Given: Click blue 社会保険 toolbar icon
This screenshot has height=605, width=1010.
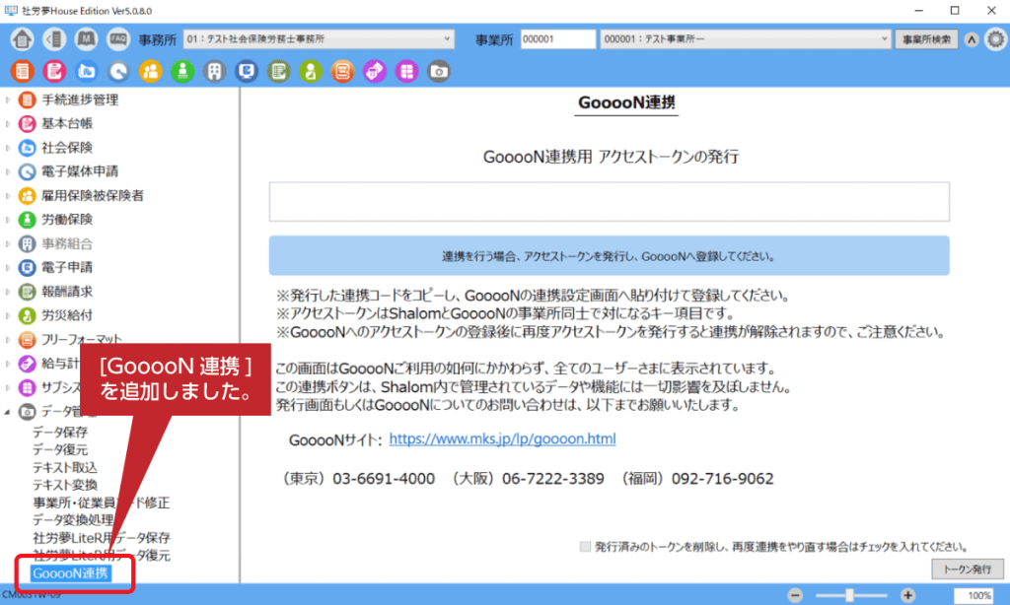Looking at the screenshot, I should (87, 72).
